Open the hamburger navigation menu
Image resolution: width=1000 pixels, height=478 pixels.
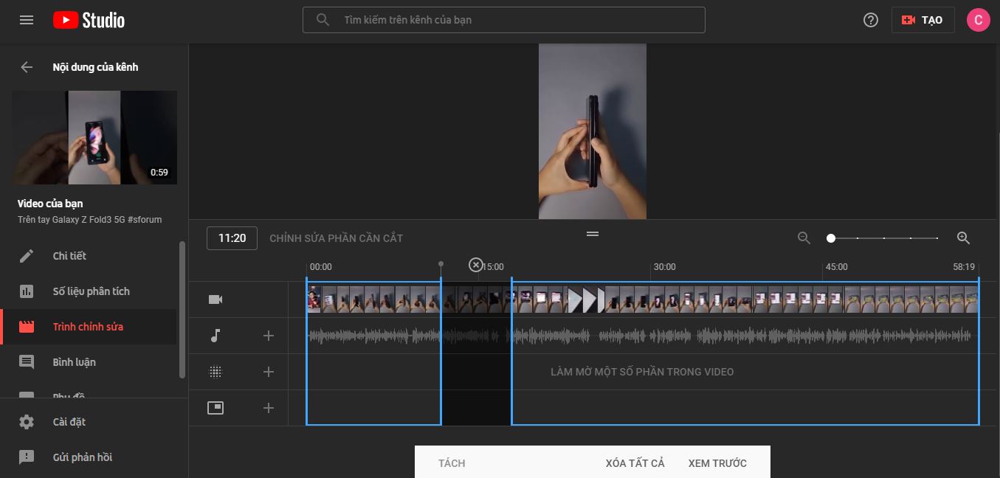[27, 20]
